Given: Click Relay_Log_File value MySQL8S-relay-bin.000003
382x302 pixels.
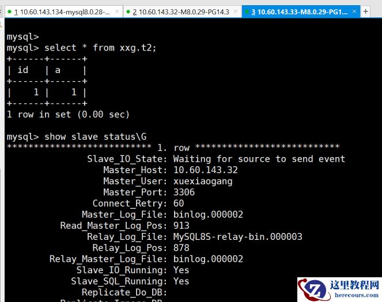Looking at the screenshot, I should pos(237,236).
